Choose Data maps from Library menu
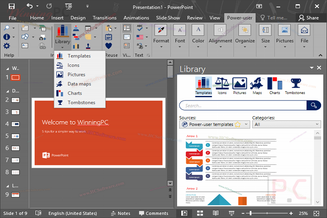The height and width of the screenshot is (218, 327). 79,84
